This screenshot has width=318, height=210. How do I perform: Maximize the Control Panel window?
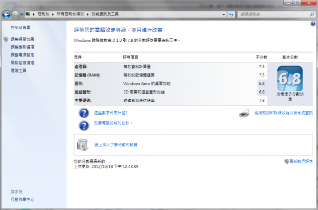point(297,3)
